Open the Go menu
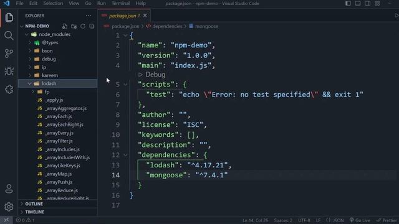 pos(88,3)
